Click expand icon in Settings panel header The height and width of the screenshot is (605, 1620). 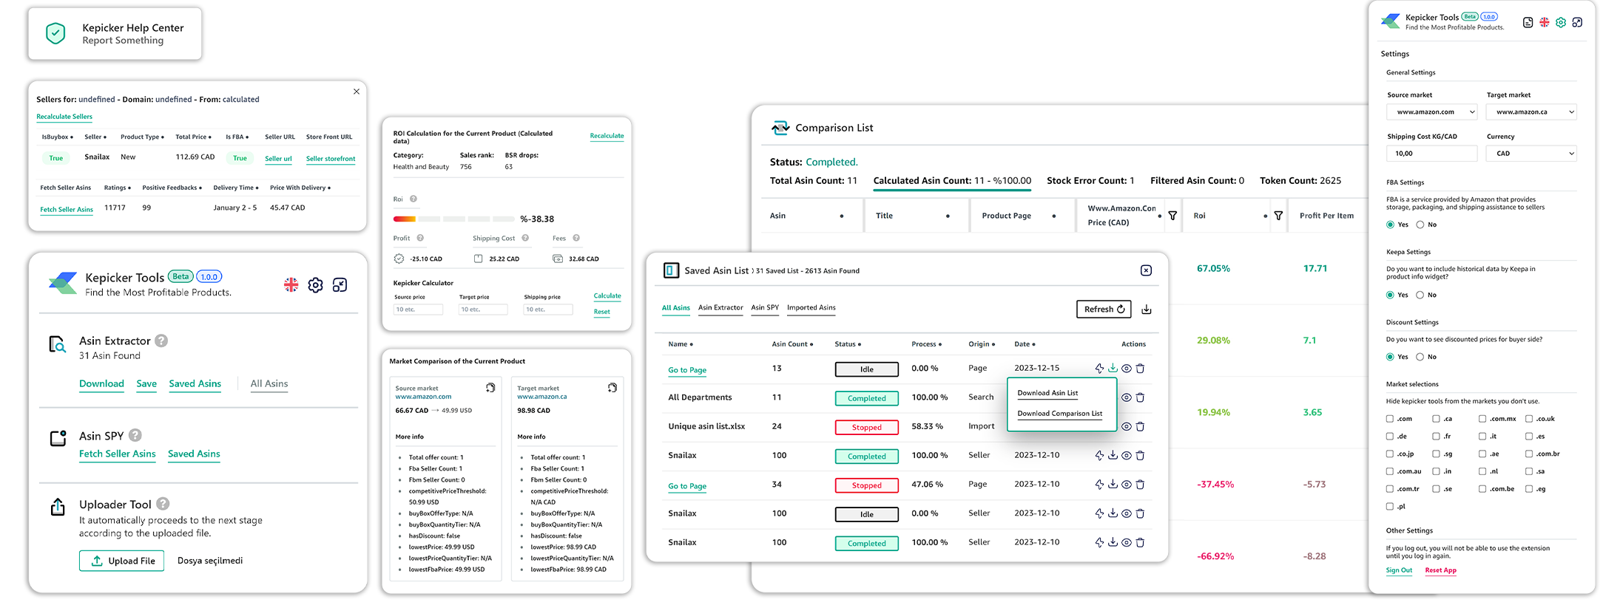(1577, 22)
